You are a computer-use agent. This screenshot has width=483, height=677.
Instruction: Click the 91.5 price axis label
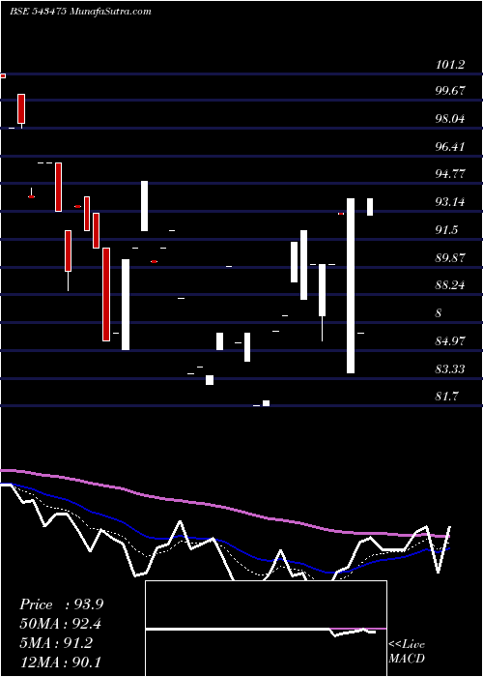446,230
